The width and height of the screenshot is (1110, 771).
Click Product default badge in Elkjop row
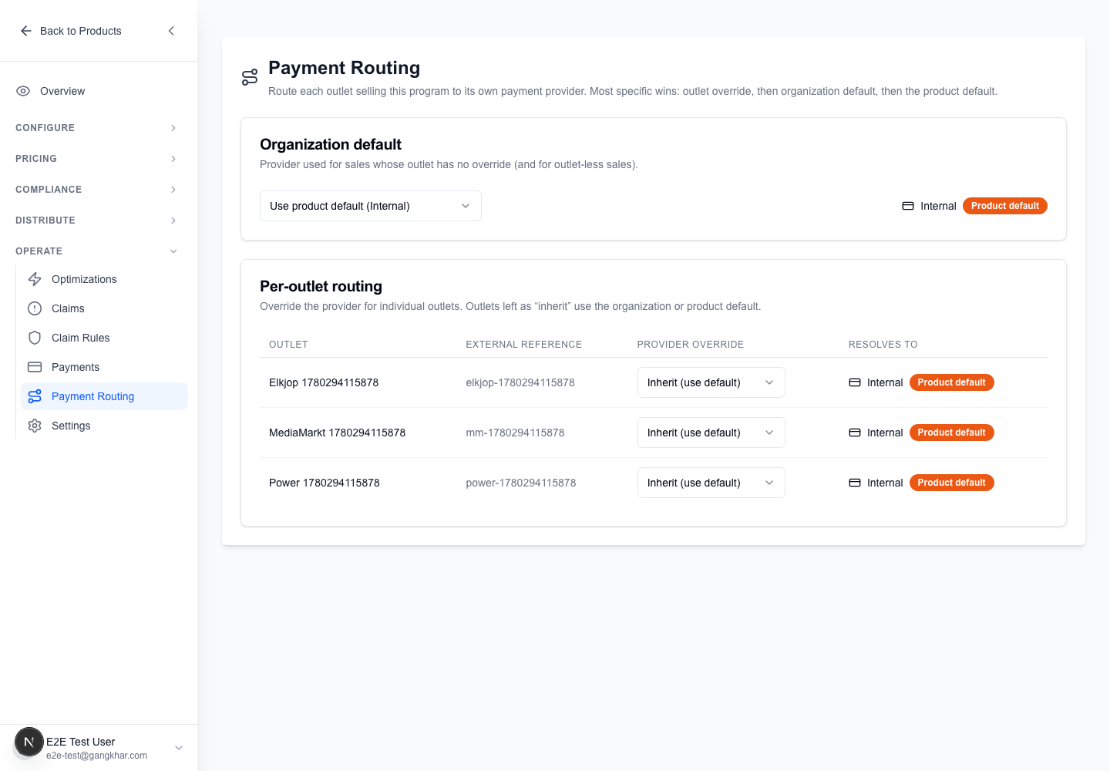click(952, 382)
